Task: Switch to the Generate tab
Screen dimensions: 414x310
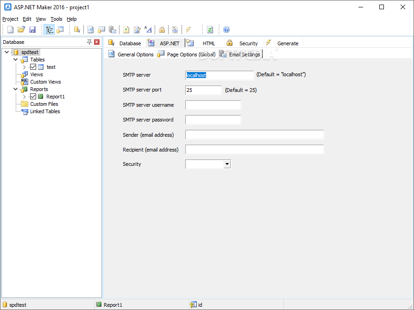Action: pos(282,43)
